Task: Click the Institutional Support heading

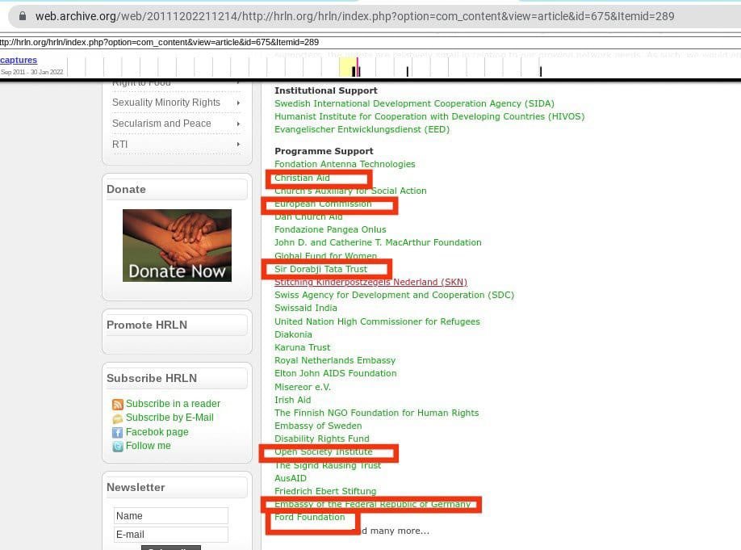Action: click(326, 90)
